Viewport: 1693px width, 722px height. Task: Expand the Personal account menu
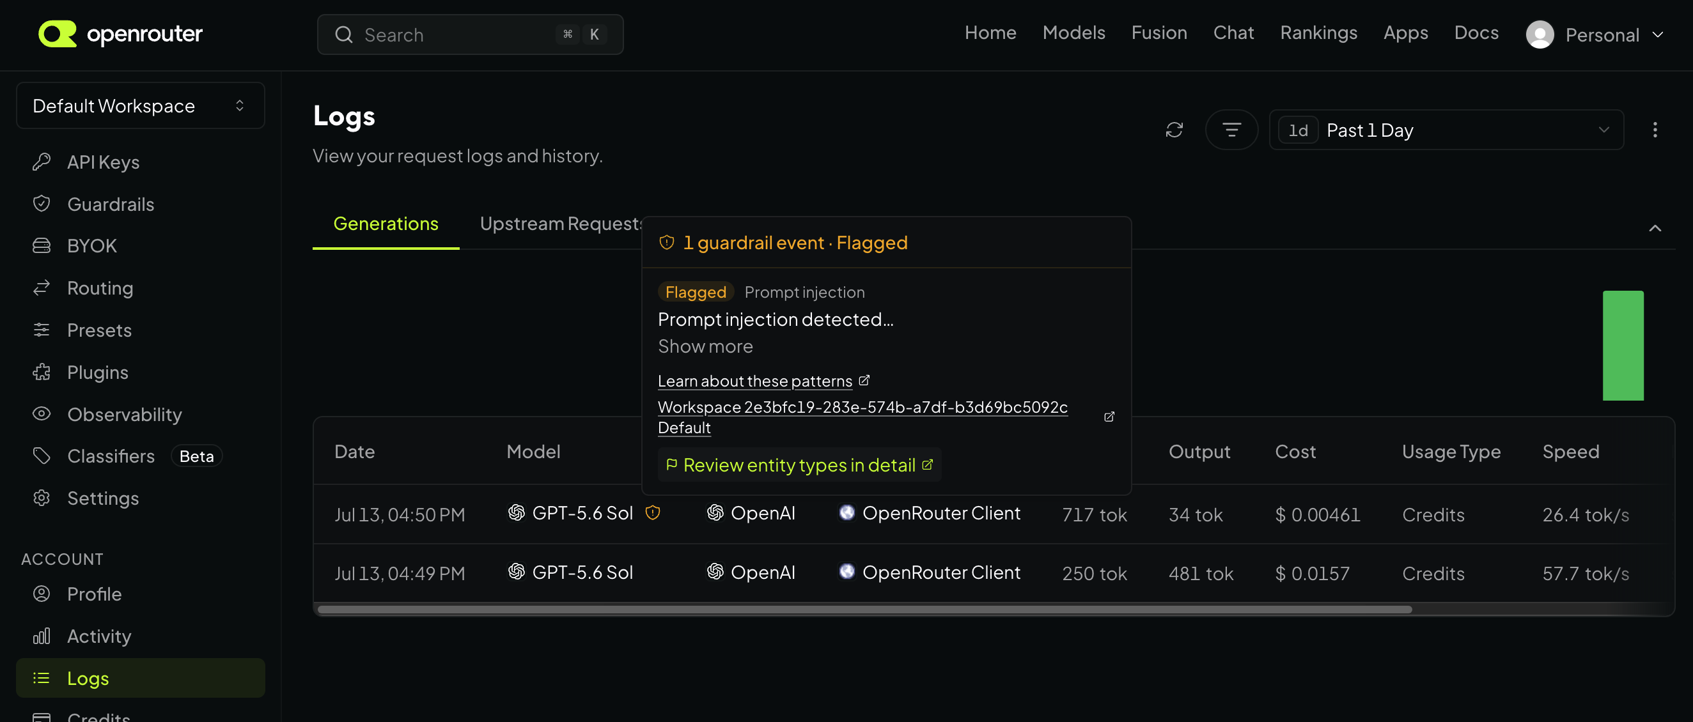pos(1594,35)
